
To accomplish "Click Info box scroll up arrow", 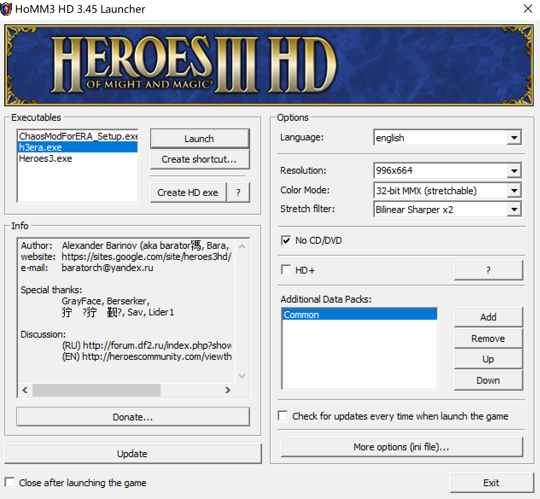I will (242, 246).
